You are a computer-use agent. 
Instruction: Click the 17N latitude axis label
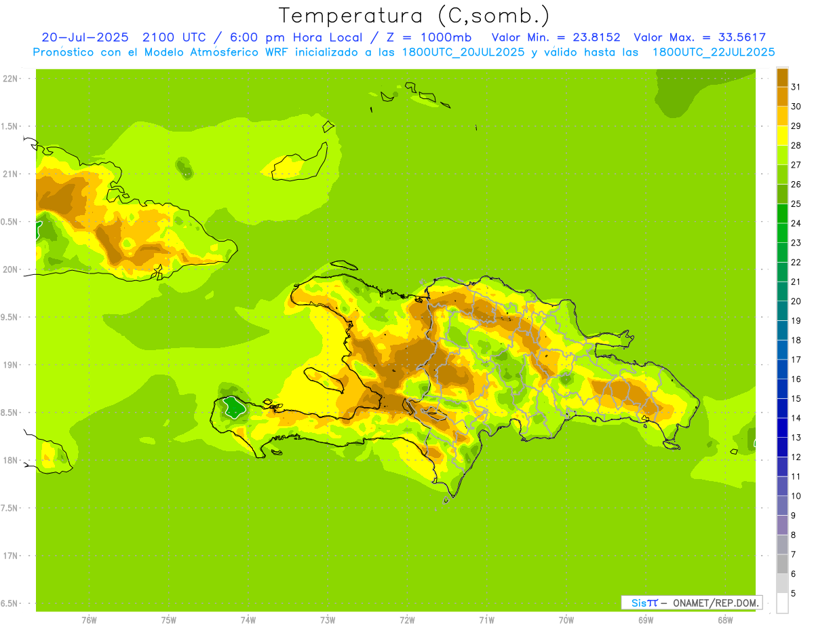coord(9,556)
